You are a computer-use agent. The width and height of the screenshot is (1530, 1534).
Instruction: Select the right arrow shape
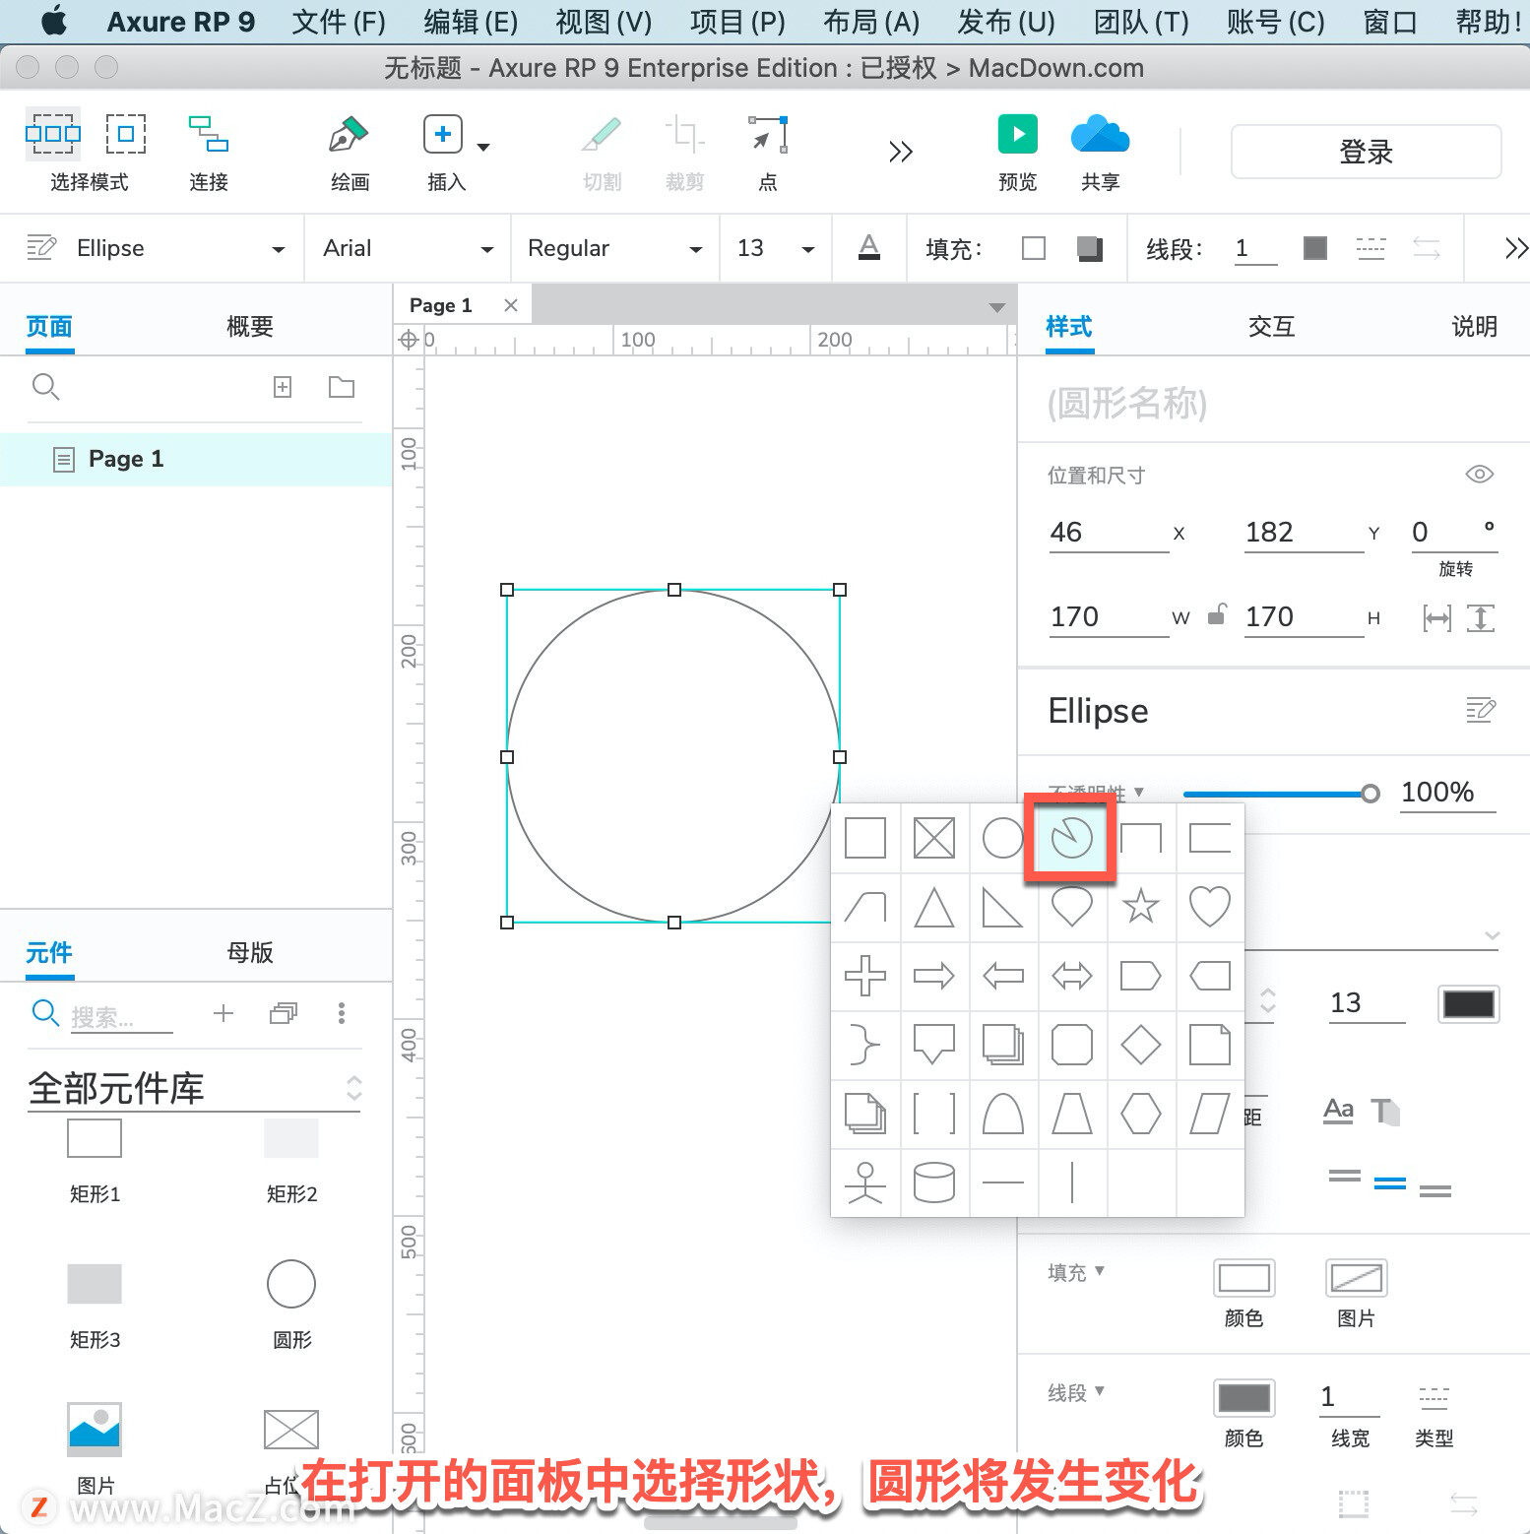(933, 976)
